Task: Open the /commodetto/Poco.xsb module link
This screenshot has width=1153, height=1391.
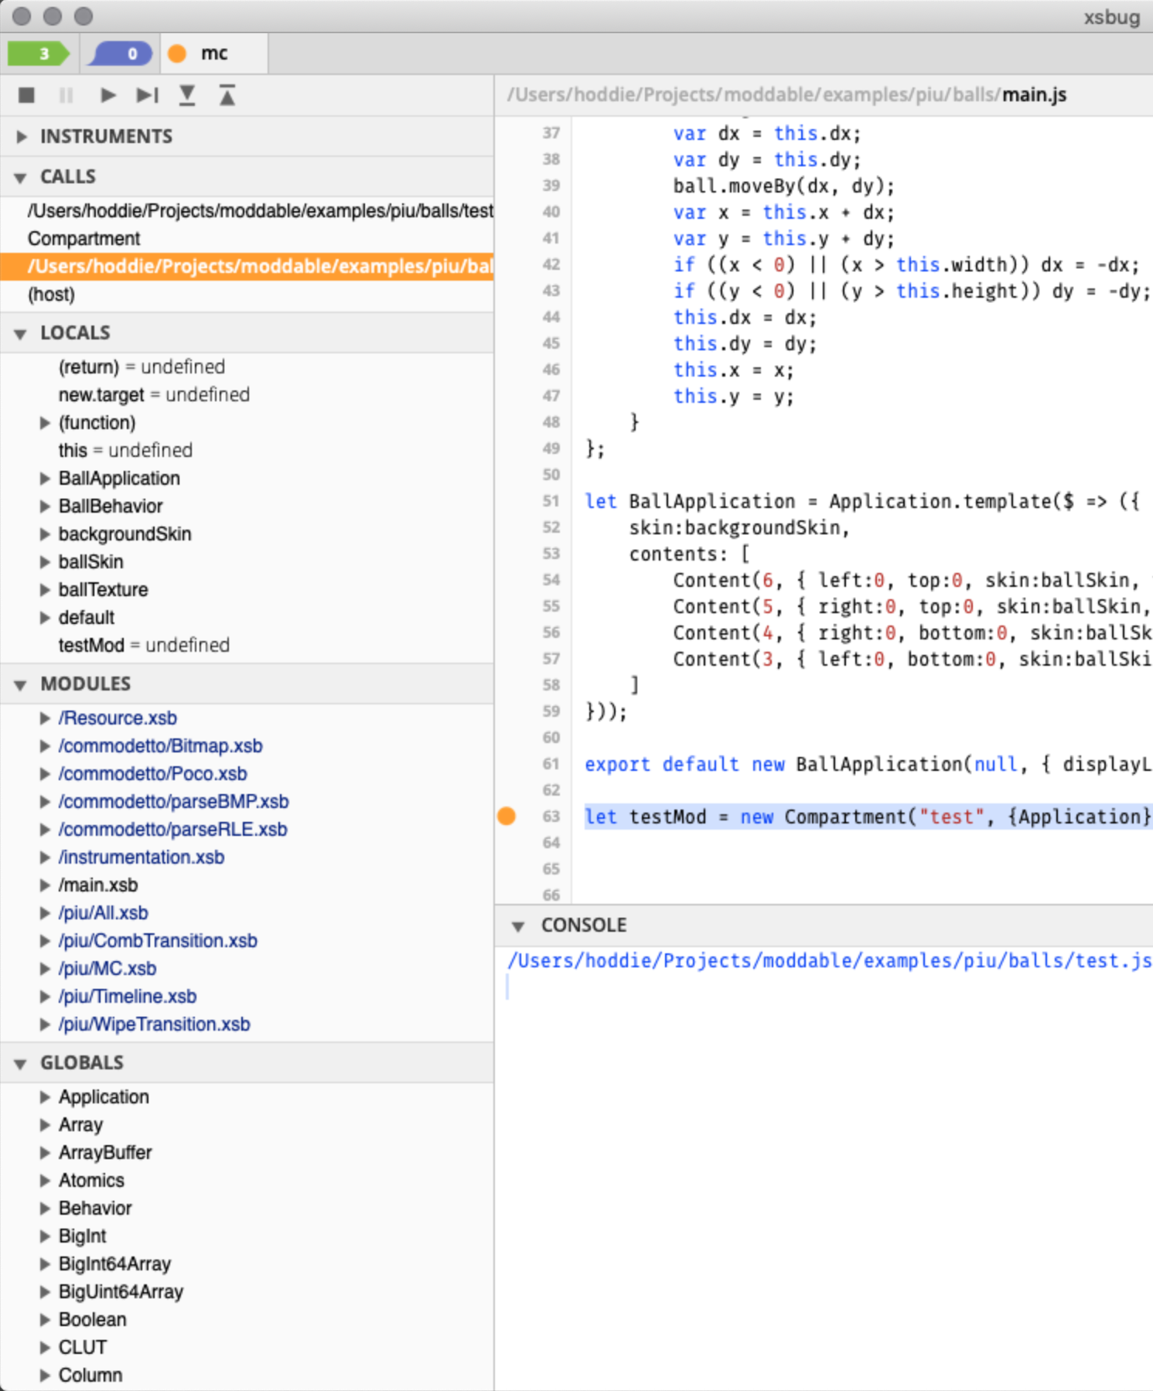Action: coord(152,773)
